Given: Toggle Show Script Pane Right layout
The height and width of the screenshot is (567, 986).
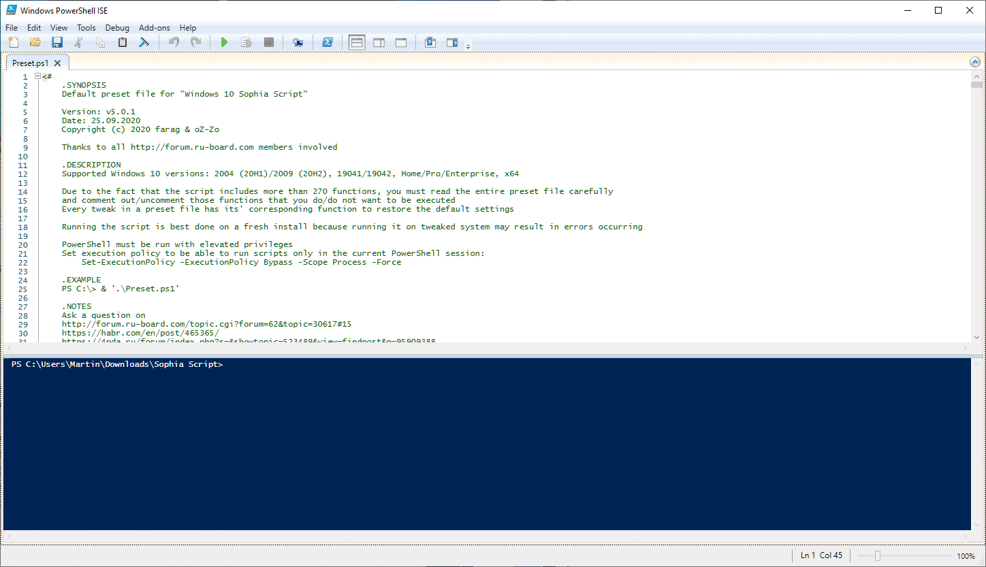Looking at the screenshot, I should pos(379,43).
